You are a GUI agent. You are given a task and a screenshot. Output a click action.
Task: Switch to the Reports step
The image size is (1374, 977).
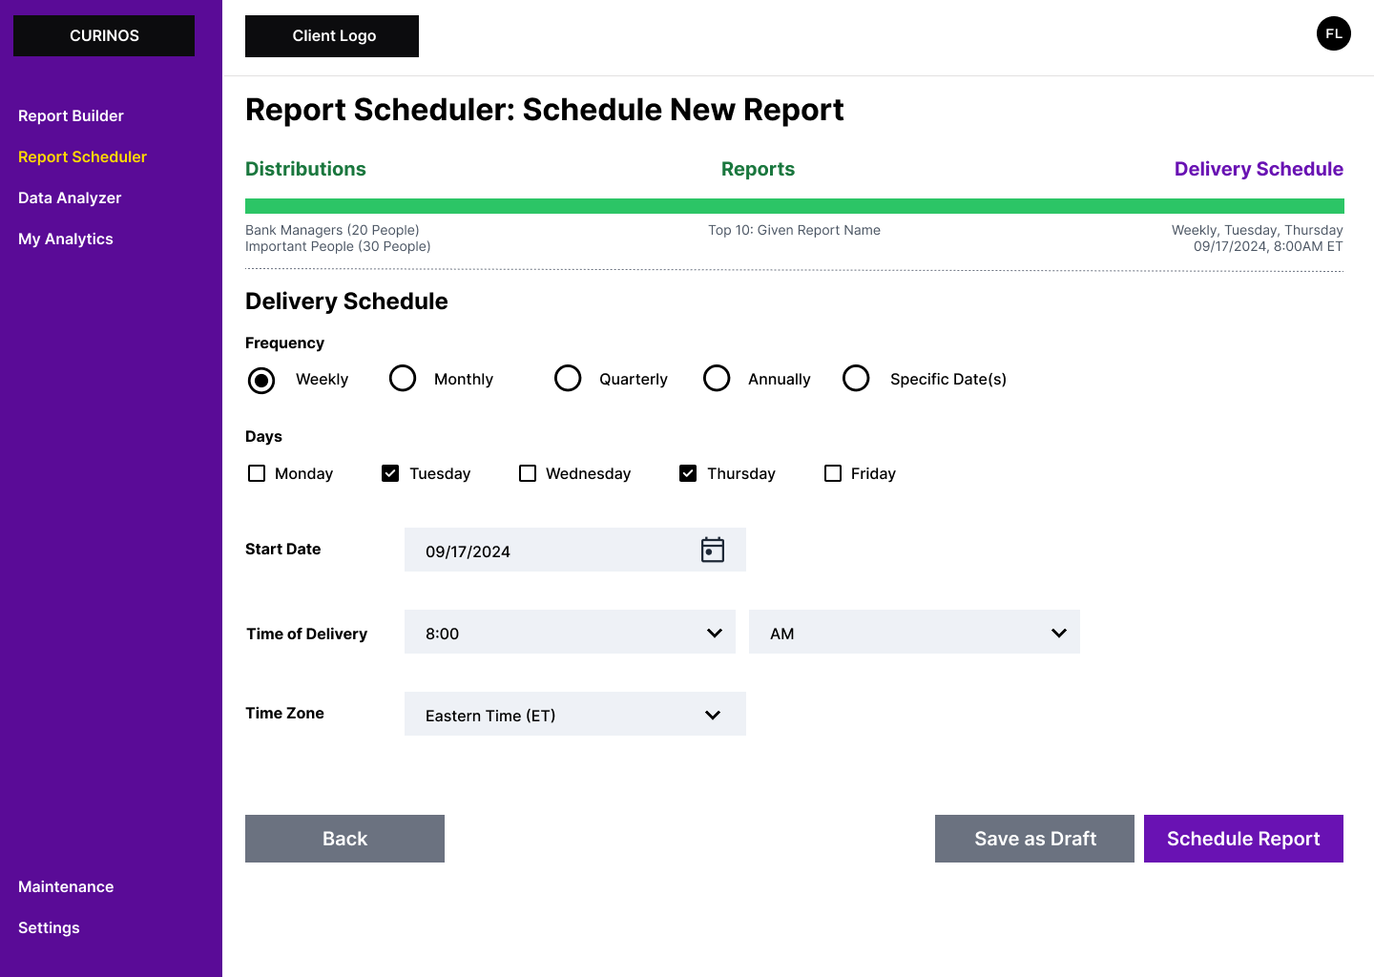(758, 169)
